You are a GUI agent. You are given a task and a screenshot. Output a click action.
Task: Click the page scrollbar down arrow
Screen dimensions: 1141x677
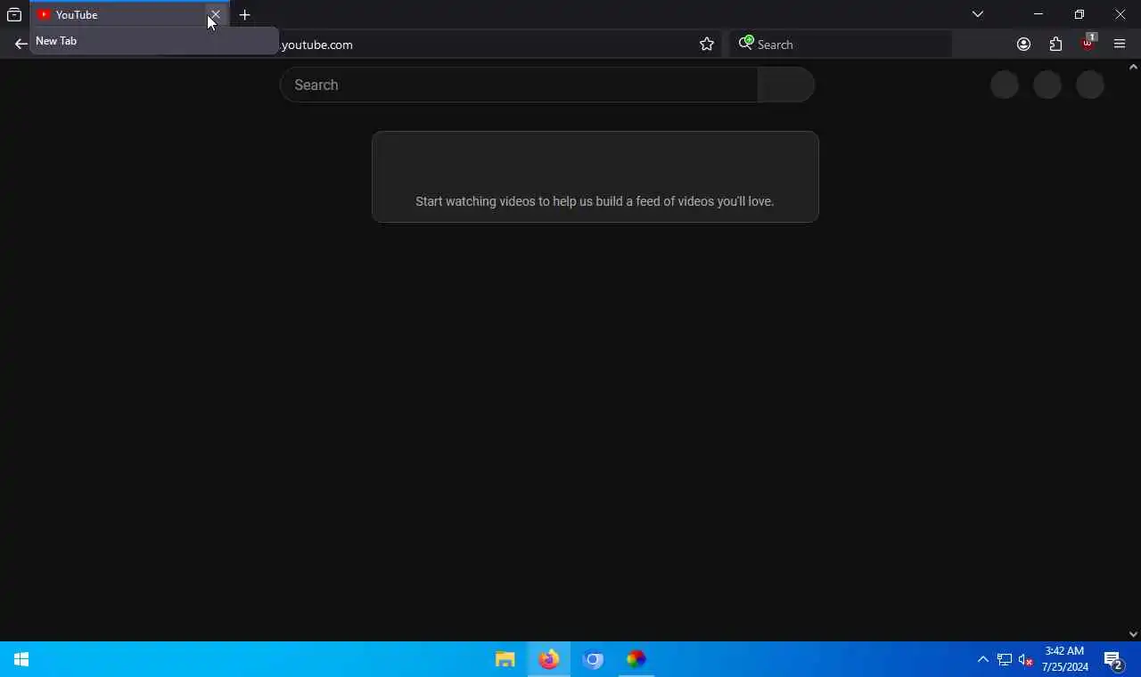click(1133, 634)
